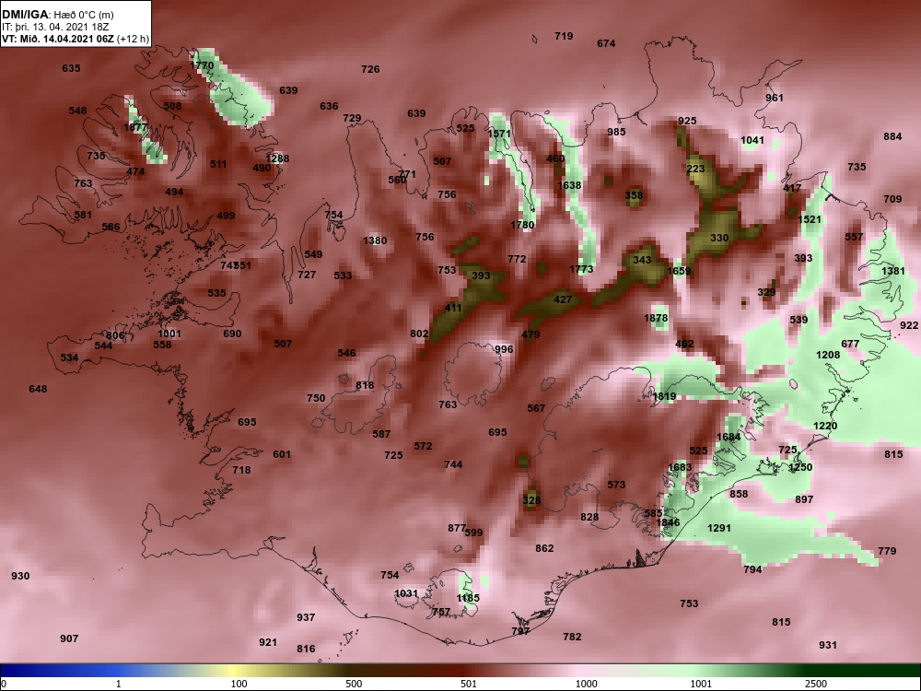Click the map value 925
Screen dimensions: 921x691
pyautogui.click(x=687, y=121)
